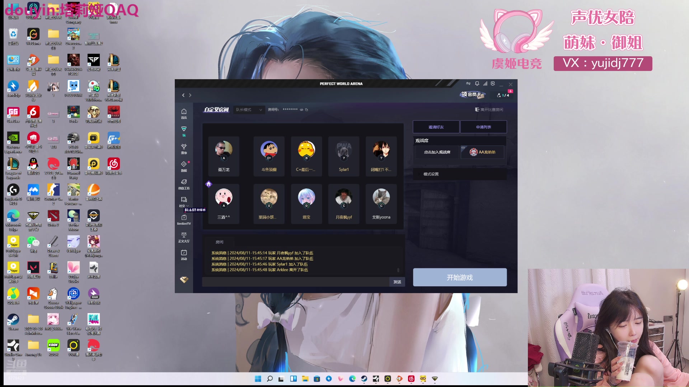Image resolution: width=689 pixels, height=387 pixels.
Task: Open the 申请列表 applications list
Action: (x=483, y=127)
